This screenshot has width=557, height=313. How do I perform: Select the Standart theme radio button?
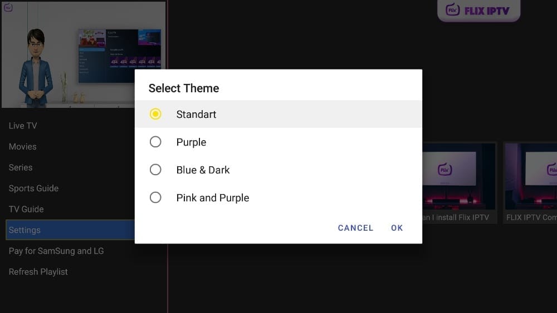click(155, 114)
